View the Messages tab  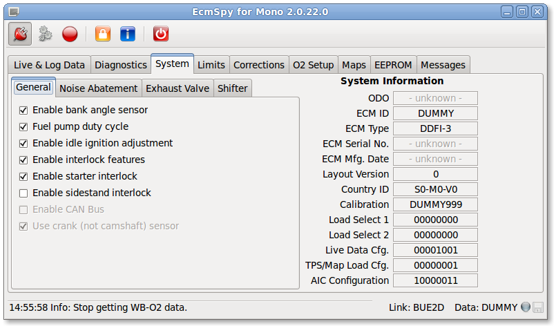443,65
